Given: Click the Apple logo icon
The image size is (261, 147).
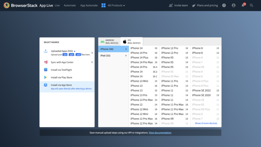Looking at the screenshot, I should click(x=125, y=41).
